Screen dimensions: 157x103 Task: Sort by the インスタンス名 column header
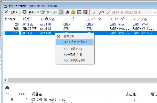pyautogui.click(x=50, y=19)
